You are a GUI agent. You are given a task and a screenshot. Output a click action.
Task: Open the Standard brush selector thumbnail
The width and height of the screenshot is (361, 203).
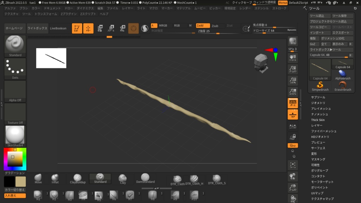pyautogui.click(x=15, y=46)
